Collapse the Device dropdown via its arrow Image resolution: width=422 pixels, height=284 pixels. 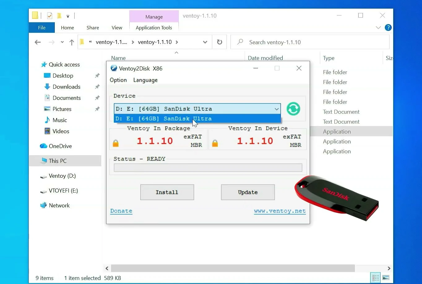coord(277,109)
